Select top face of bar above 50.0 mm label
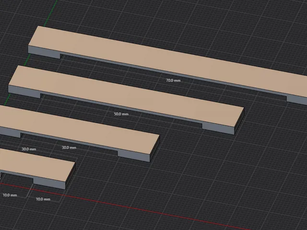The image size is (307, 230). tap(126, 96)
